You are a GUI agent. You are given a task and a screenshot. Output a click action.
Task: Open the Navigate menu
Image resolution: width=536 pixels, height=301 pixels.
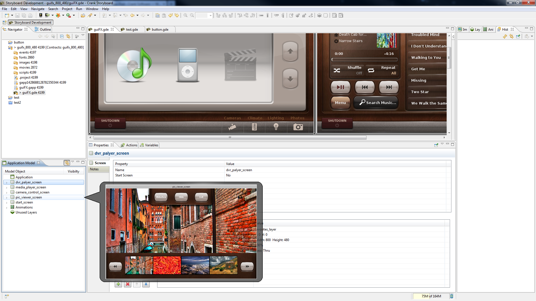pyautogui.click(x=38, y=9)
